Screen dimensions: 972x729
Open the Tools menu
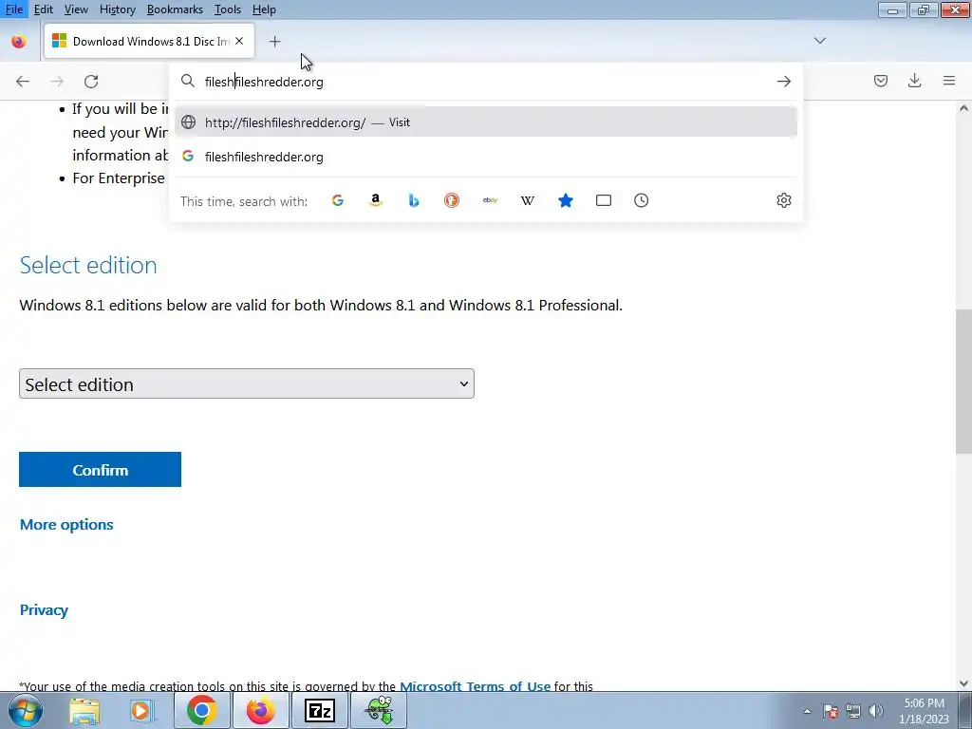click(228, 9)
